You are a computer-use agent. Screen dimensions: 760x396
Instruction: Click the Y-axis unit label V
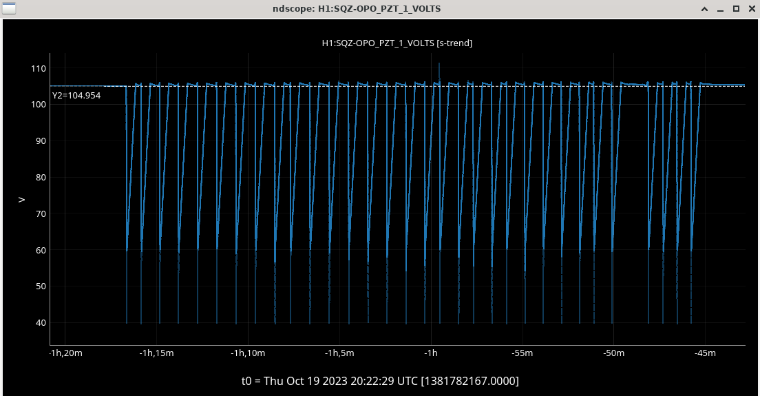coord(21,200)
